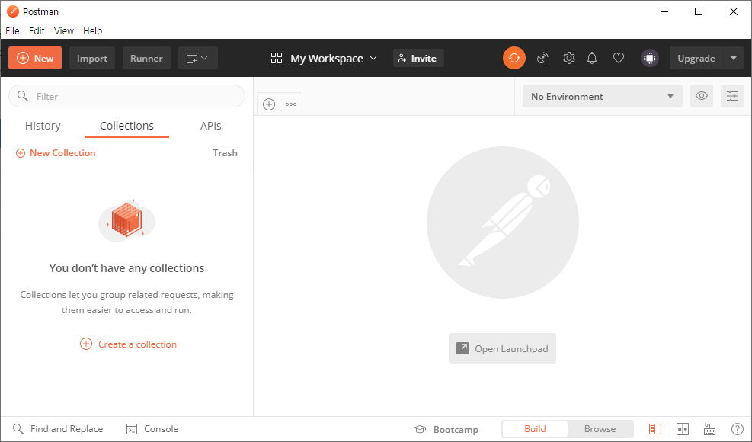Image resolution: width=752 pixels, height=442 pixels.
Task: Switch to the APIs tab
Action: (x=210, y=126)
